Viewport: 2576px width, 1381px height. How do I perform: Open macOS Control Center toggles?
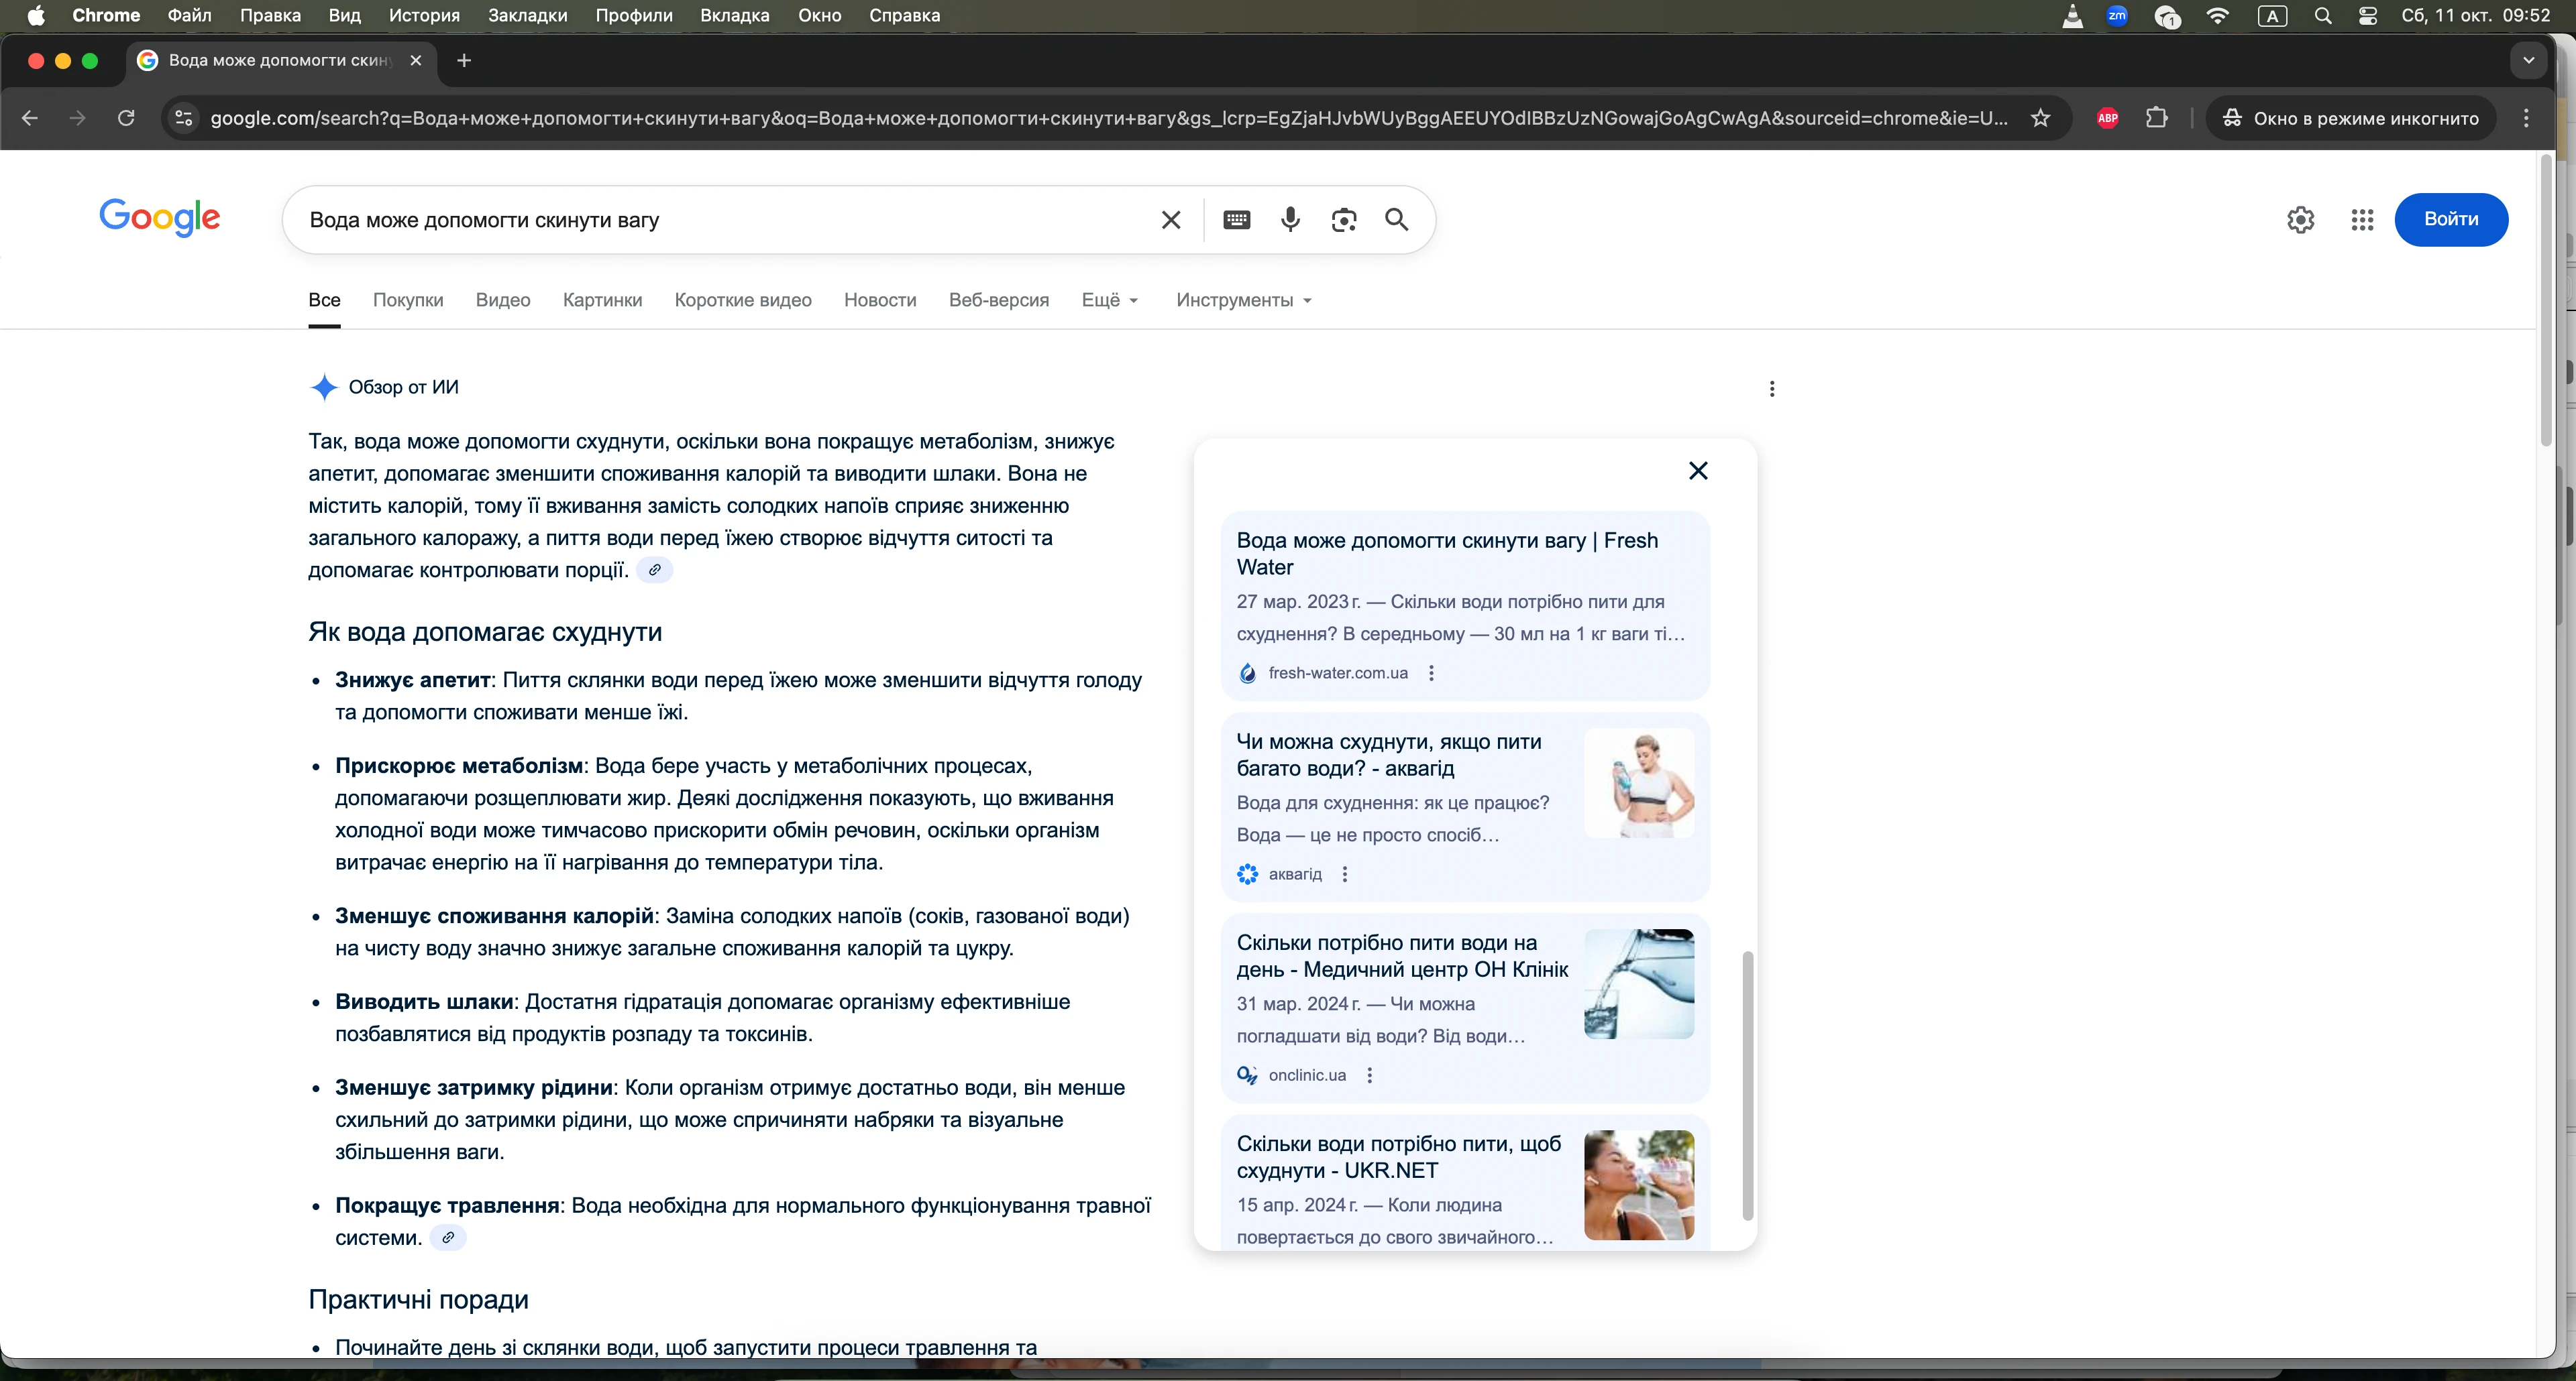coord(2367,16)
